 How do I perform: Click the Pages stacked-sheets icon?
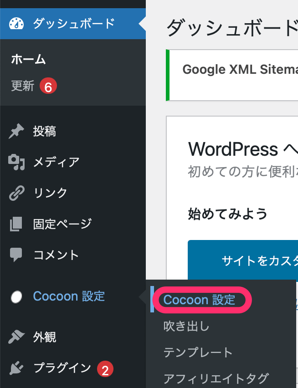click(x=16, y=224)
